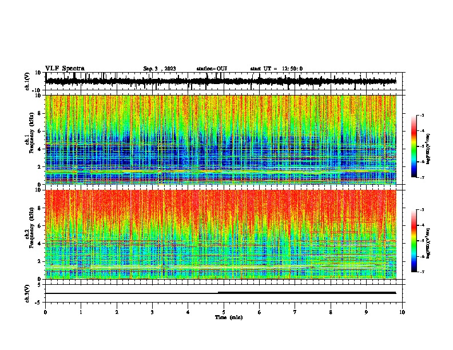Click the 10 label ending the time axis
The height and width of the screenshot is (350, 453).
click(x=402, y=312)
